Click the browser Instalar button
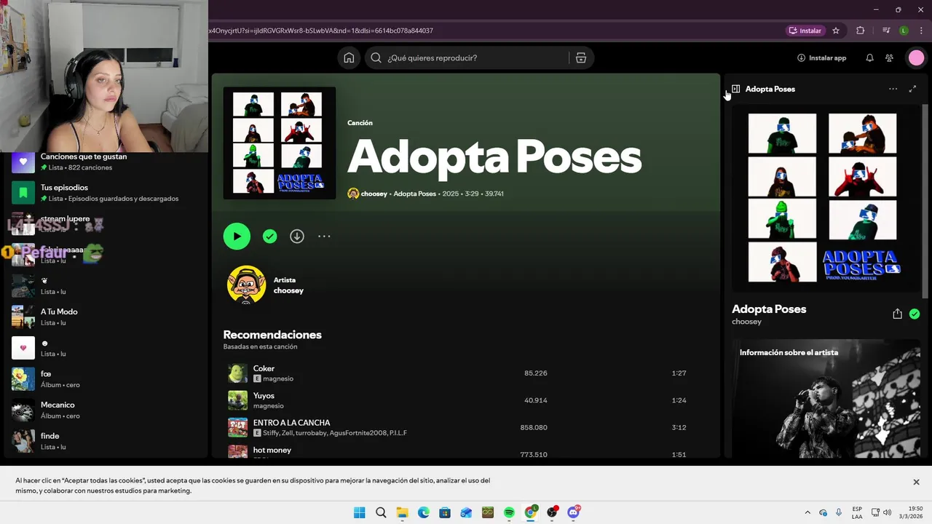The width and height of the screenshot is (932, 524). pos(805,31)
